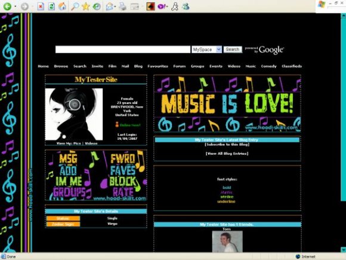
Task: Click View All Blog Entries link
Action: point(227,154)
